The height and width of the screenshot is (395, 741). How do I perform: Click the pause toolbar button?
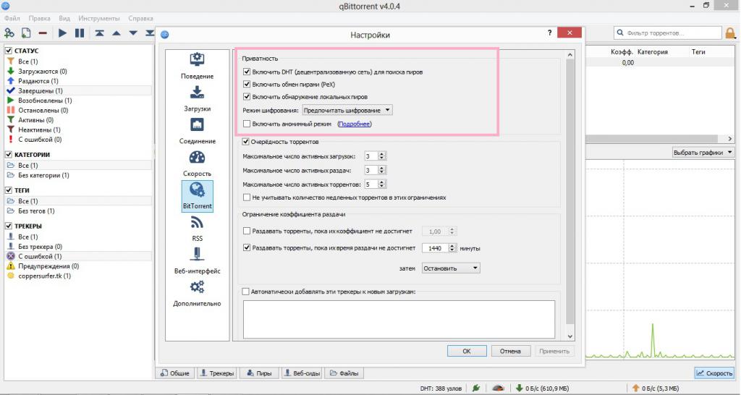click(x=80, y=33)
